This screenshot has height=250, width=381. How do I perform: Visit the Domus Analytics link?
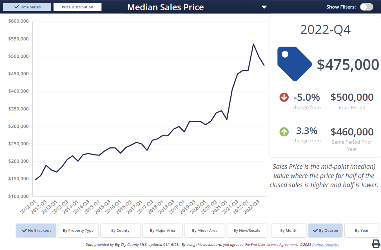coord(326,244)
